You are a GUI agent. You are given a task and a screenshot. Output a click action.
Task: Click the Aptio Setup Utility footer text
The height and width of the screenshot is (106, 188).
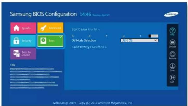pyautogui.click(x=93, y=103)
